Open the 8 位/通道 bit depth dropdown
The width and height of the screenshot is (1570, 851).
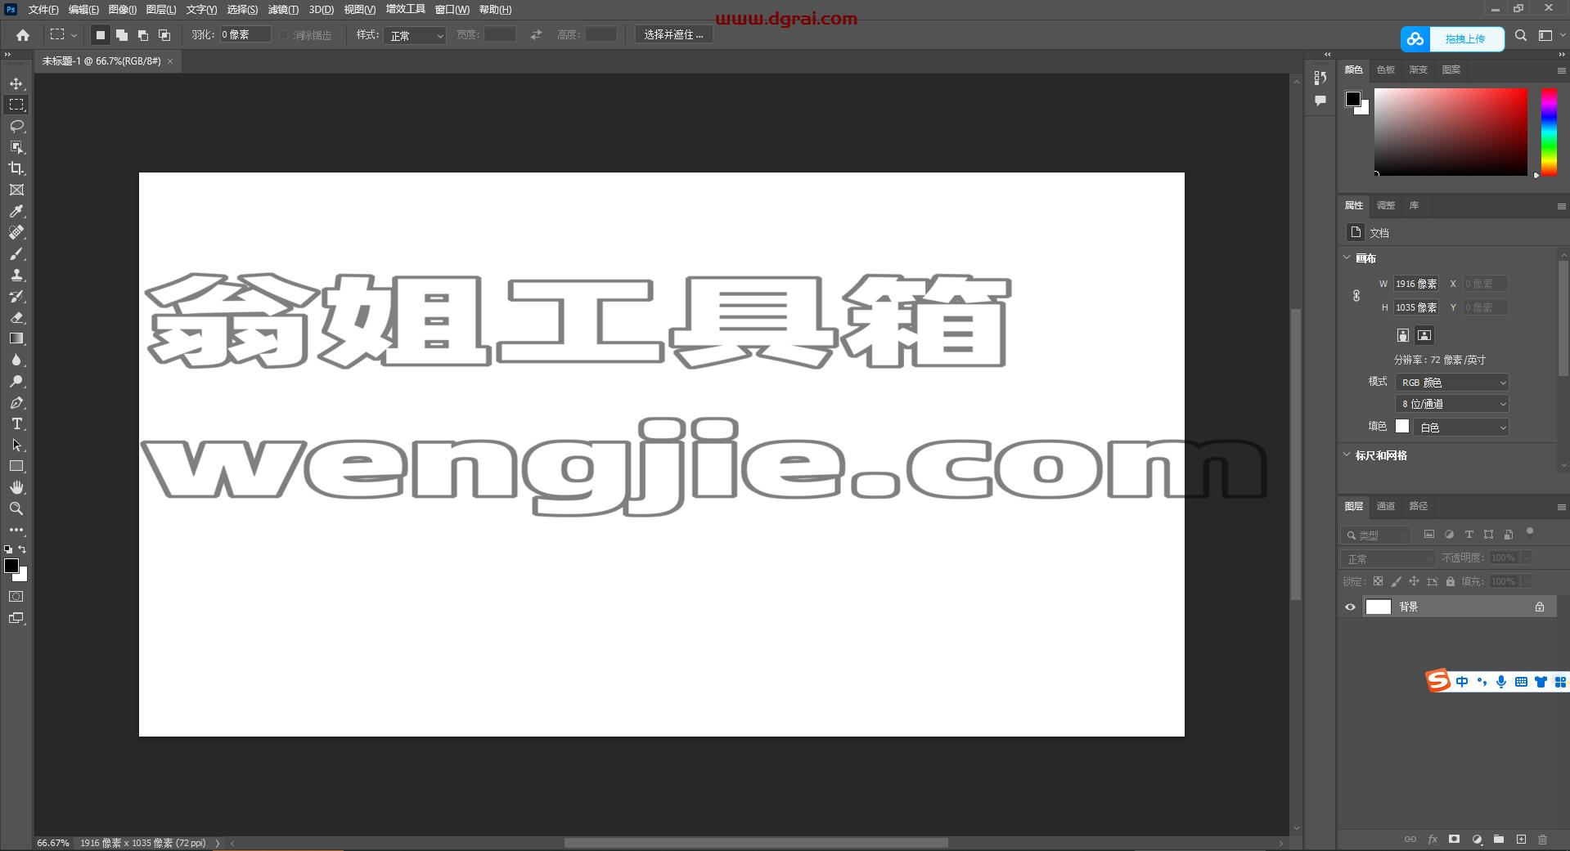[1452, 404]
